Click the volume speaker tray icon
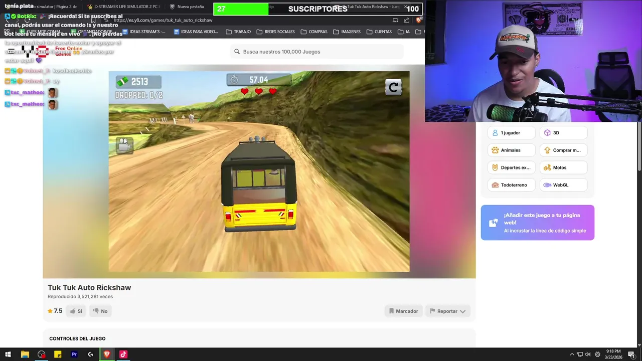 (588, 354)
